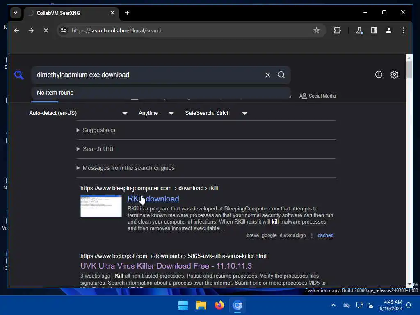The image size is (420, 315).
Task: View site information icon in address bar
Action: click(64, 30)
